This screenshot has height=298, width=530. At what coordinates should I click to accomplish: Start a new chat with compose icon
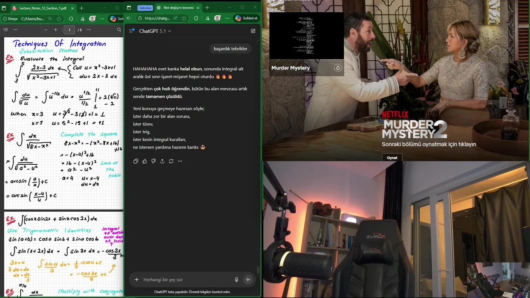click(253, 31)
